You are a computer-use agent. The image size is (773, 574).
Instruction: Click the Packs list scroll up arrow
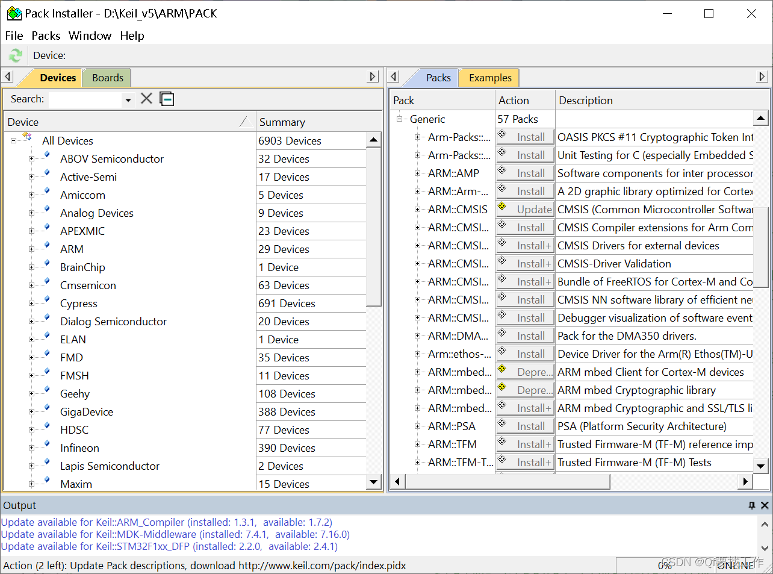click(761, 119)
